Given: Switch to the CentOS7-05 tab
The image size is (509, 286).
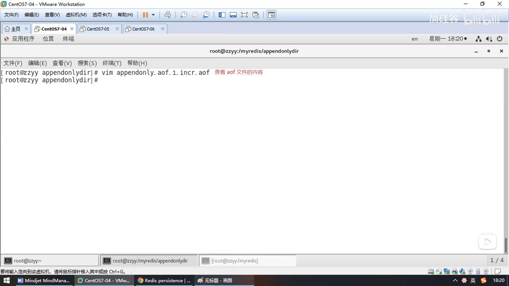Looking at the screenshot, I should pyautogui.click(x=98, y=29).
